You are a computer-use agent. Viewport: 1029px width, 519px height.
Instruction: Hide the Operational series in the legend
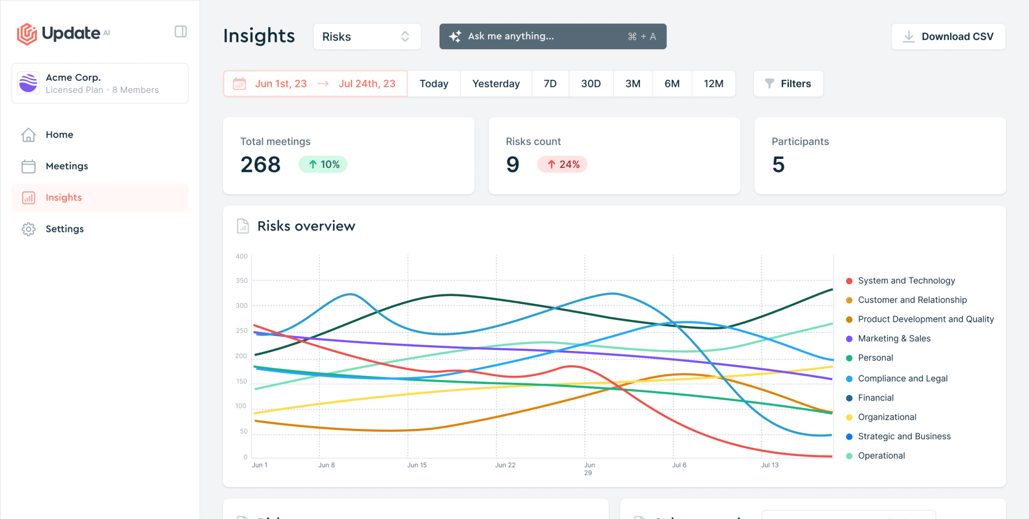881,455
